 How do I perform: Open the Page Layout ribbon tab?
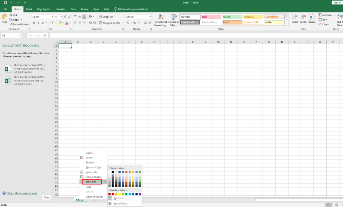click(x=44, y=9)
